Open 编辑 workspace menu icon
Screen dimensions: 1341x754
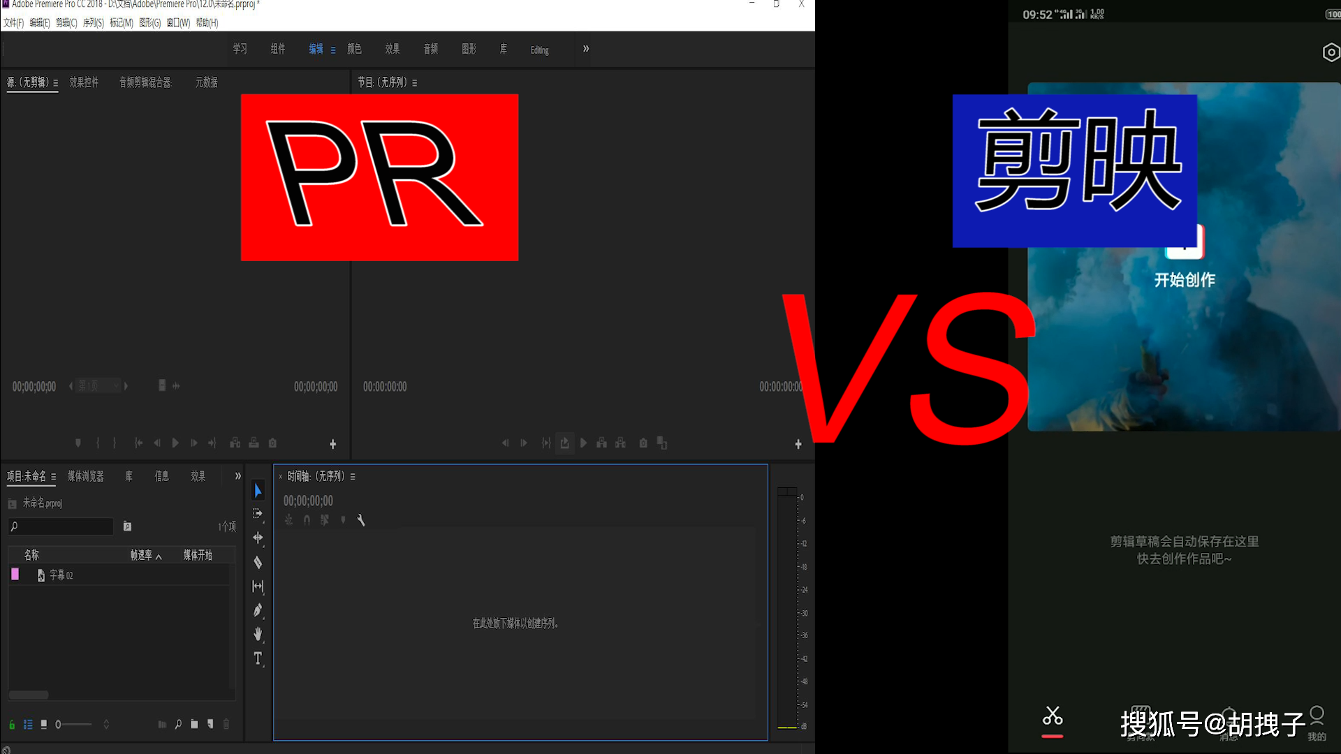(333, 50)
